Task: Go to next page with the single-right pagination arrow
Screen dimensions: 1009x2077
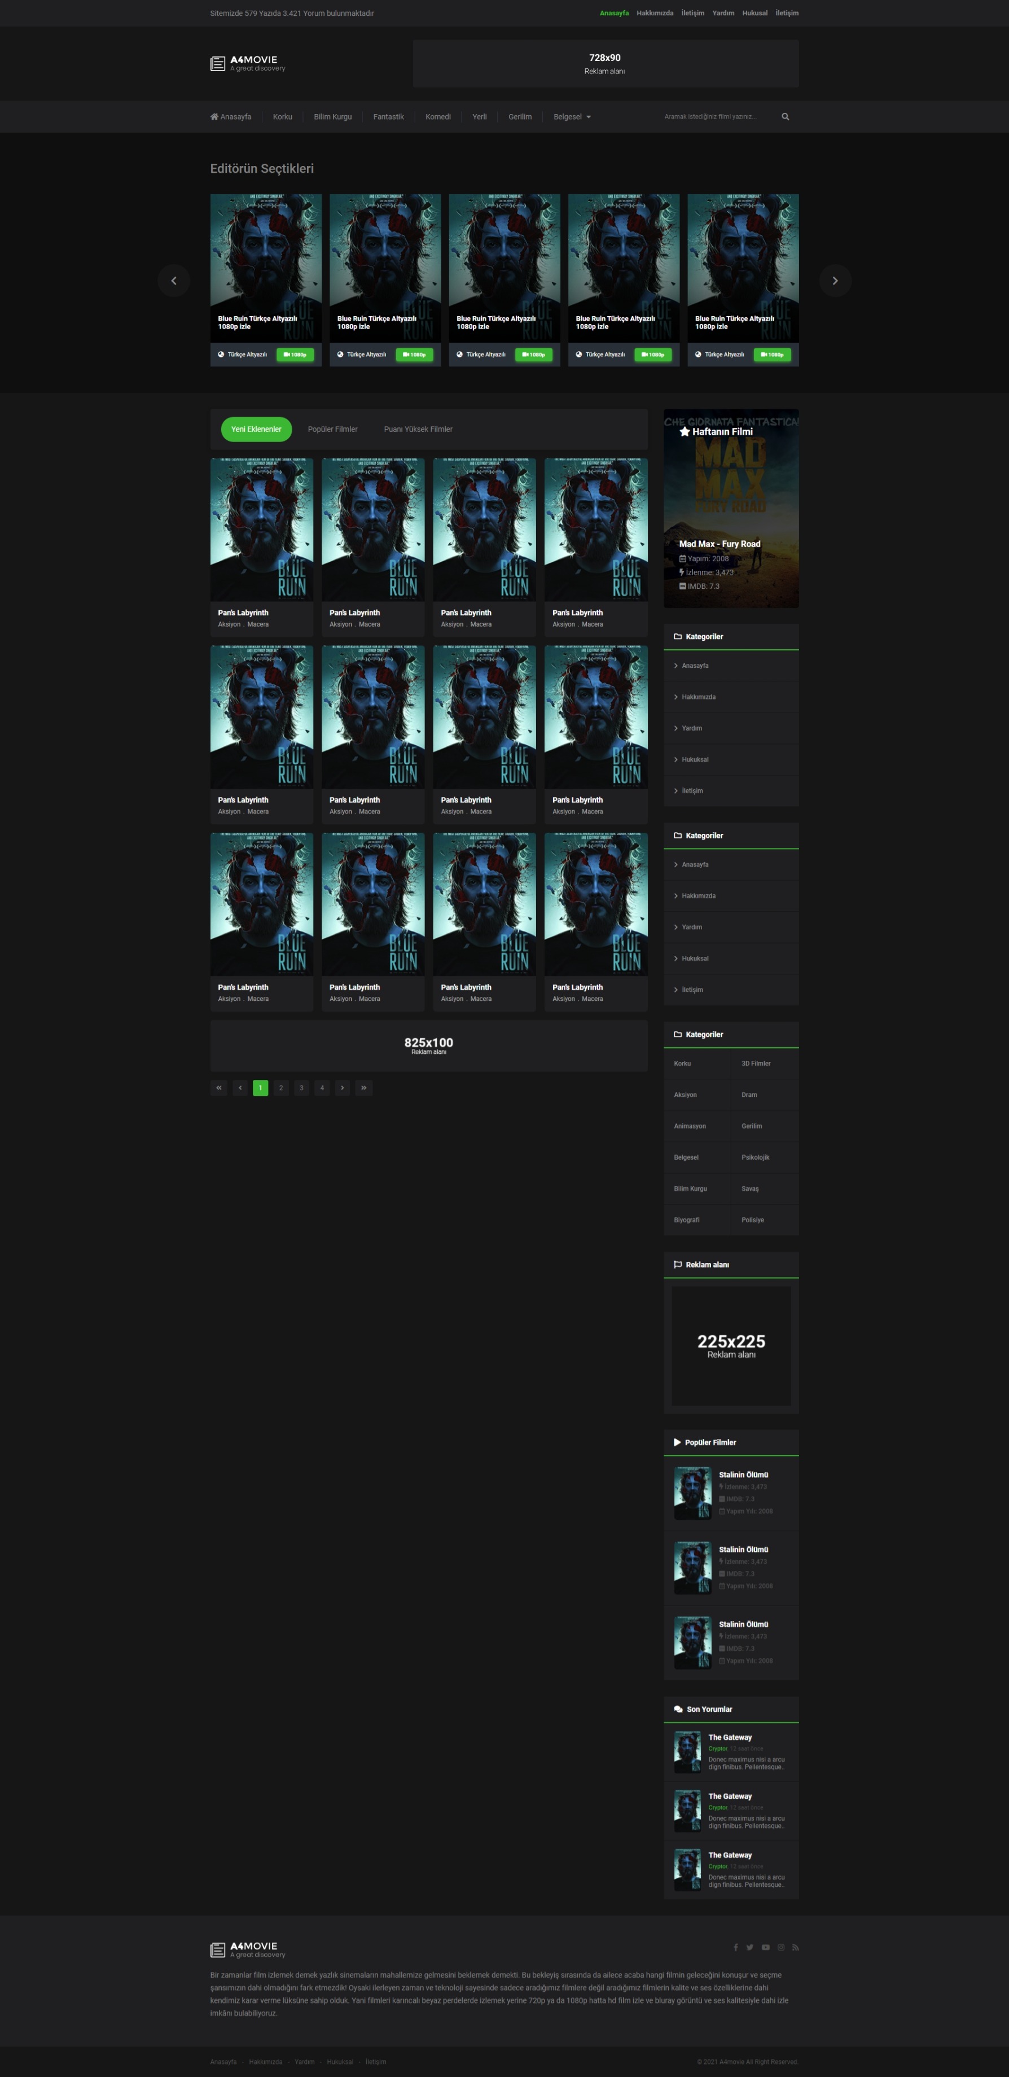Action: pyautogui.click(x=343, y=1088)
